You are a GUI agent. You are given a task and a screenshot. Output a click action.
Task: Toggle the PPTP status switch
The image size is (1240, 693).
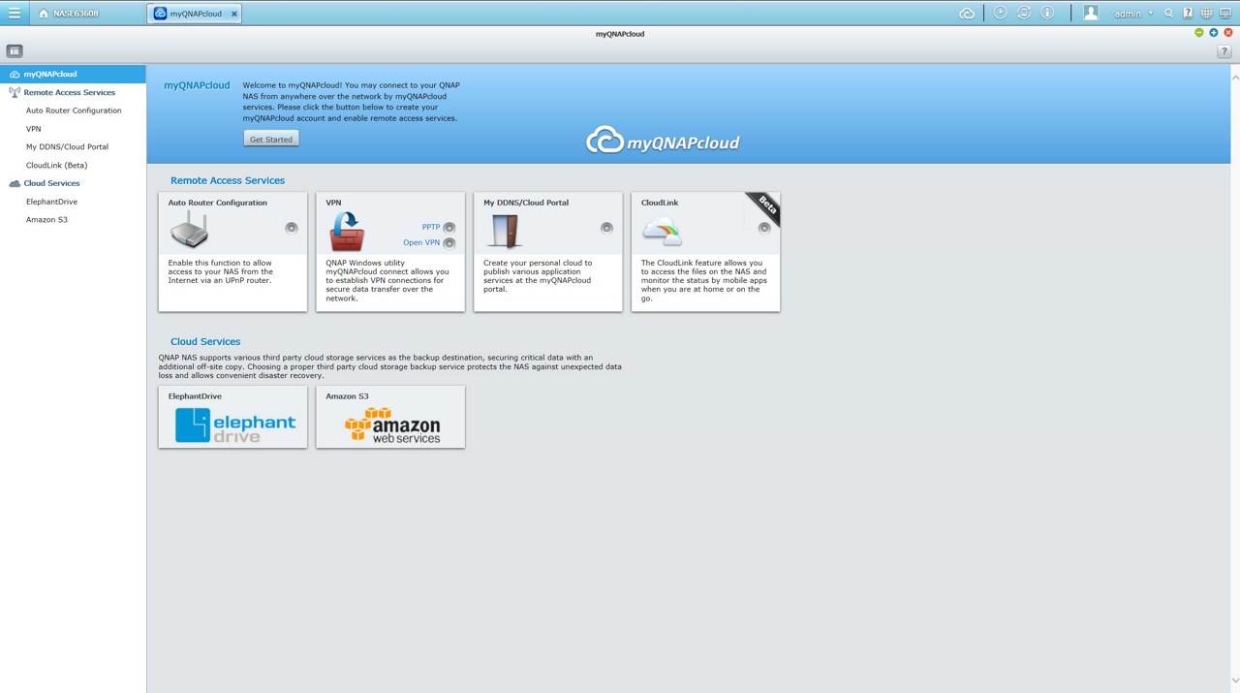pos(449,228)
